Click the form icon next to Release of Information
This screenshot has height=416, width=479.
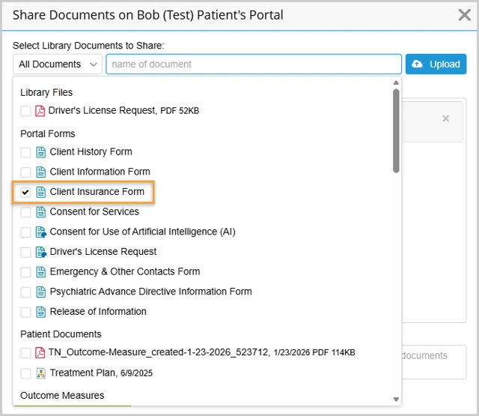point(41,312)
